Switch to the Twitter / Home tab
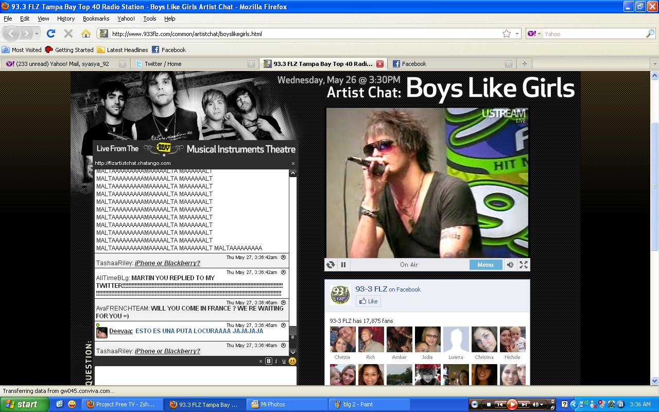This screenshot has width=659, height=412. [x=194, y=64]
